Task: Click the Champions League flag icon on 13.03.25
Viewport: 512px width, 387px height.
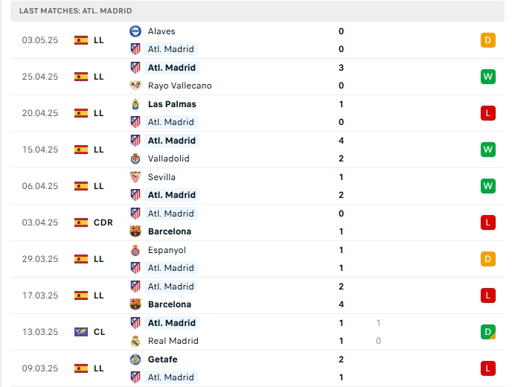Action: click(x=81, y=332)
